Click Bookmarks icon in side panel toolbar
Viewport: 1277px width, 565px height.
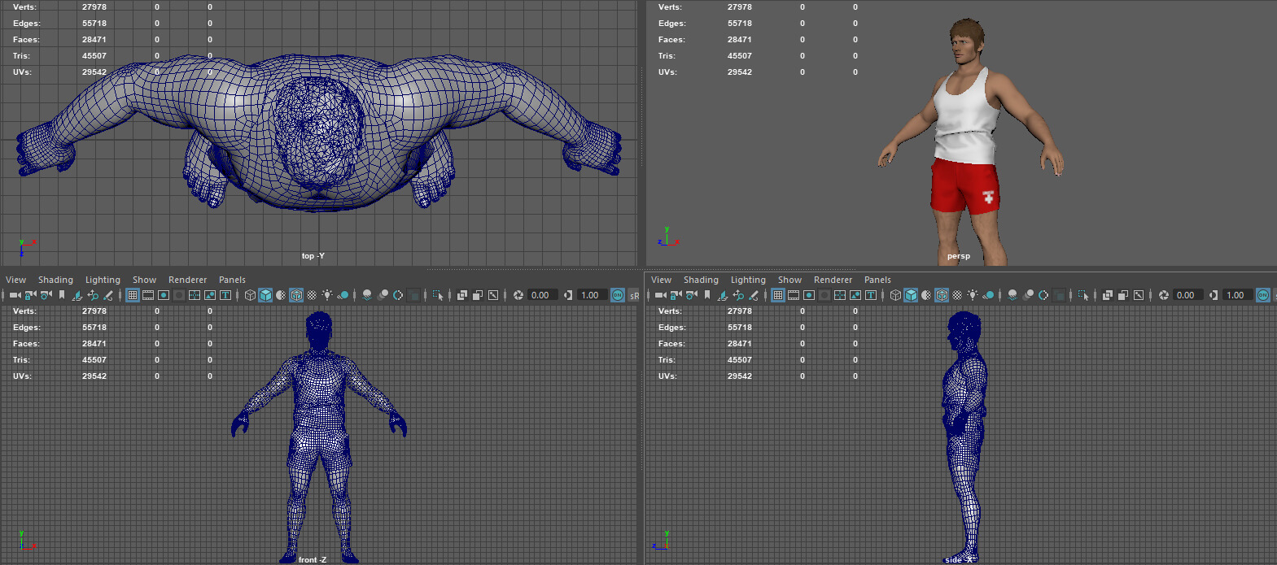tap(707, 295)
